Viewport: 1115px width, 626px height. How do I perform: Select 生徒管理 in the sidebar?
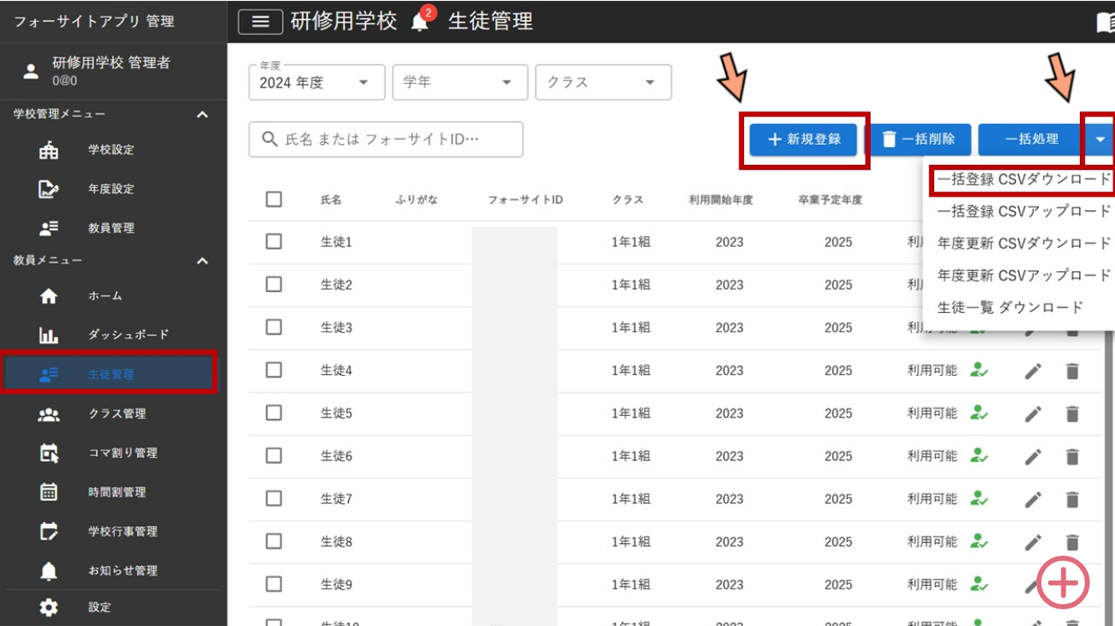[110, 374]
